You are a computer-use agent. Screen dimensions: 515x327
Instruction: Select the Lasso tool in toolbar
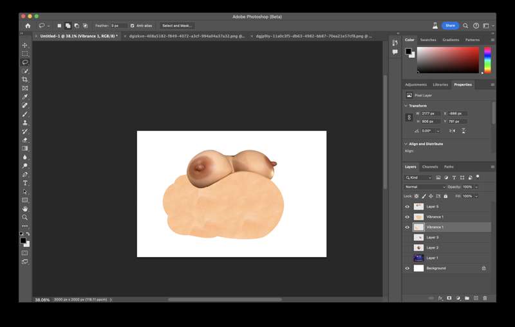tap(25, 62)
